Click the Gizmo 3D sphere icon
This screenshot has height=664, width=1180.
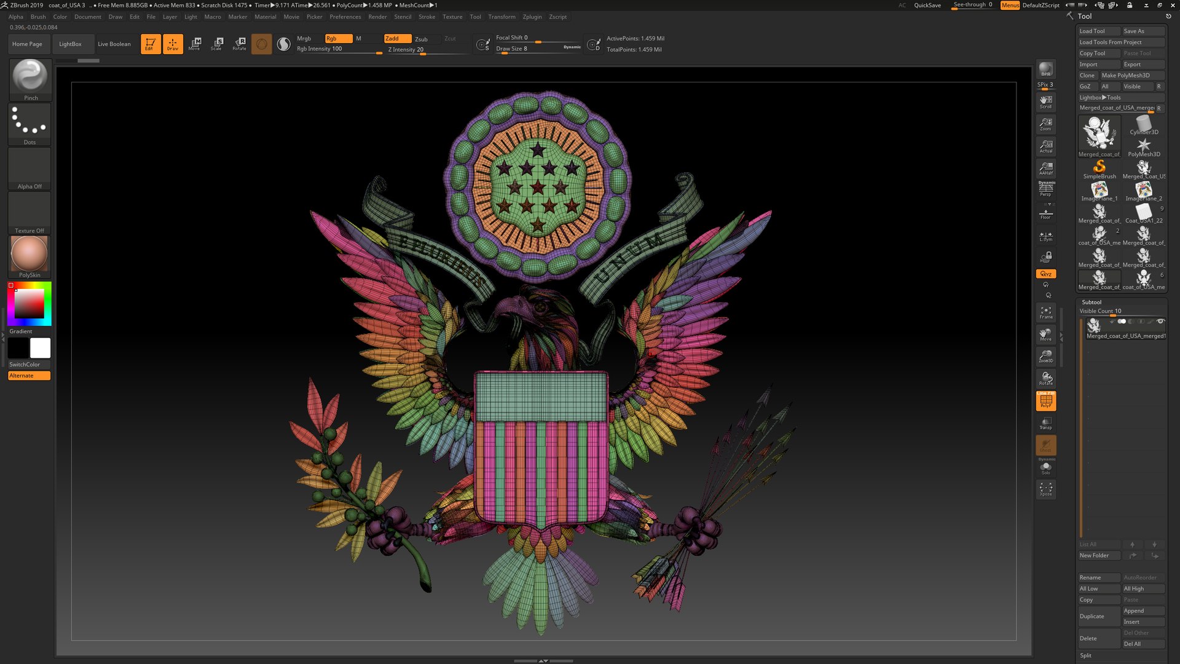(x=262, y=44)
